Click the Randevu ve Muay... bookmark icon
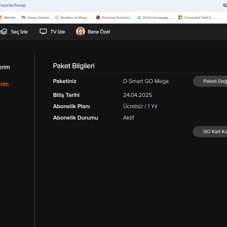Viewport: 227px width, 227px height. tap(57, 17)
